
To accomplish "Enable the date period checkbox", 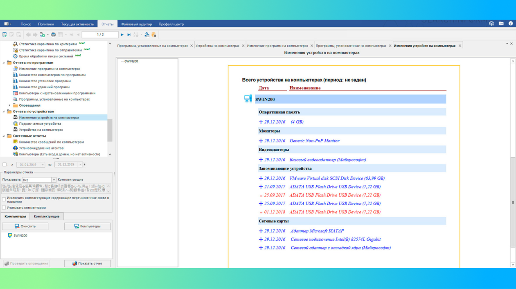I will 5,165.
